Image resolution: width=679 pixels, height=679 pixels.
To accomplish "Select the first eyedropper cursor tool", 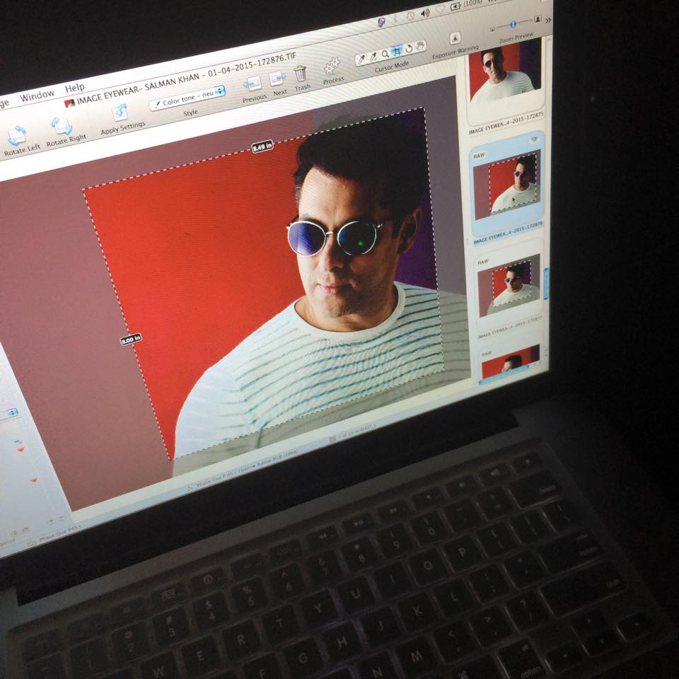I will coord(361,59).
